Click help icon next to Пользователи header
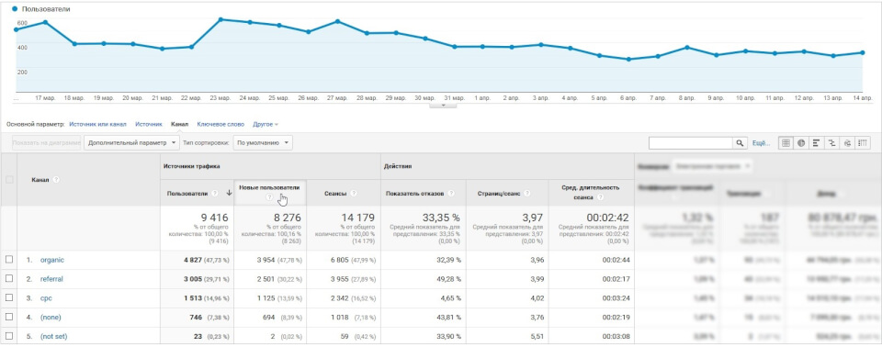This screenshot has width=882, height=347. pyautogui.click(x=215, y=193)
